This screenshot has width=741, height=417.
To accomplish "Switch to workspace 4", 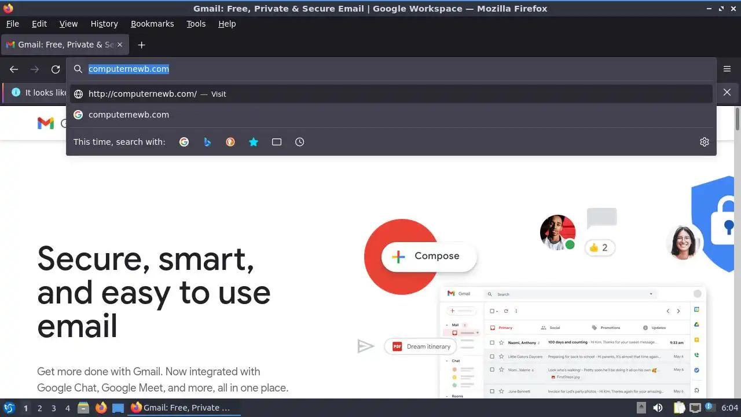I will [x=67, y=408].
